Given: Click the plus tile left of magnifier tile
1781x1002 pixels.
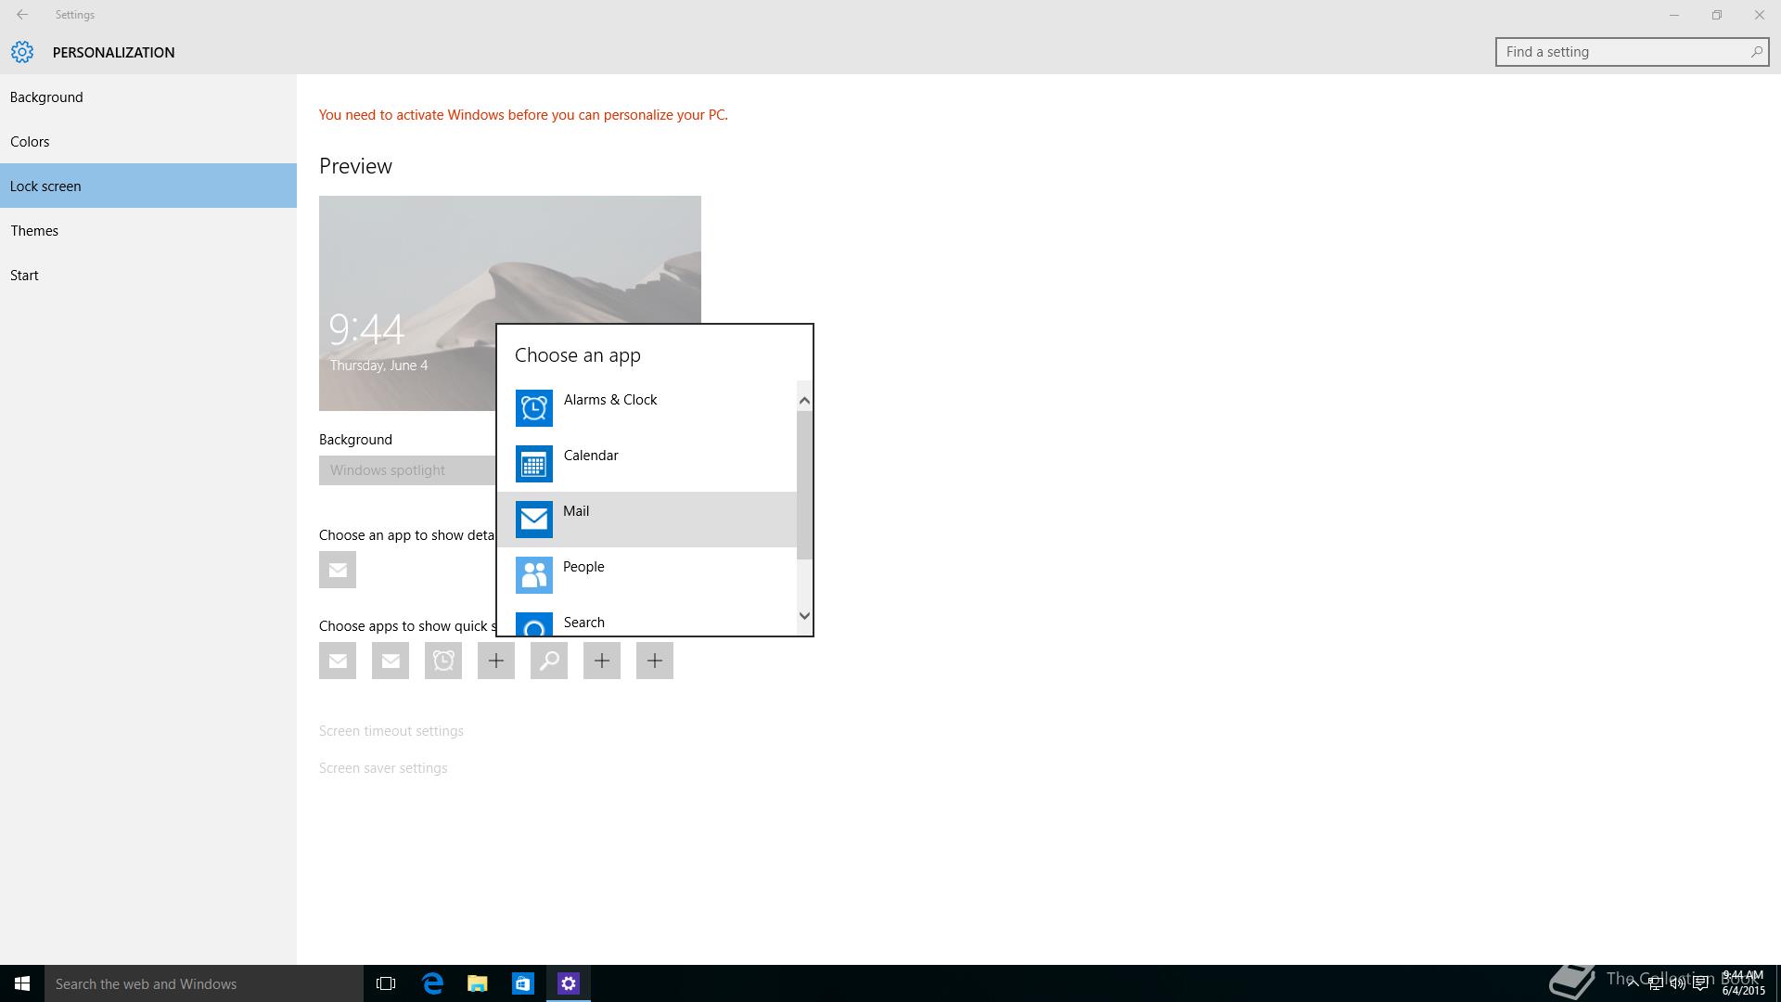Looking at the screenshot, I should 496,661.
